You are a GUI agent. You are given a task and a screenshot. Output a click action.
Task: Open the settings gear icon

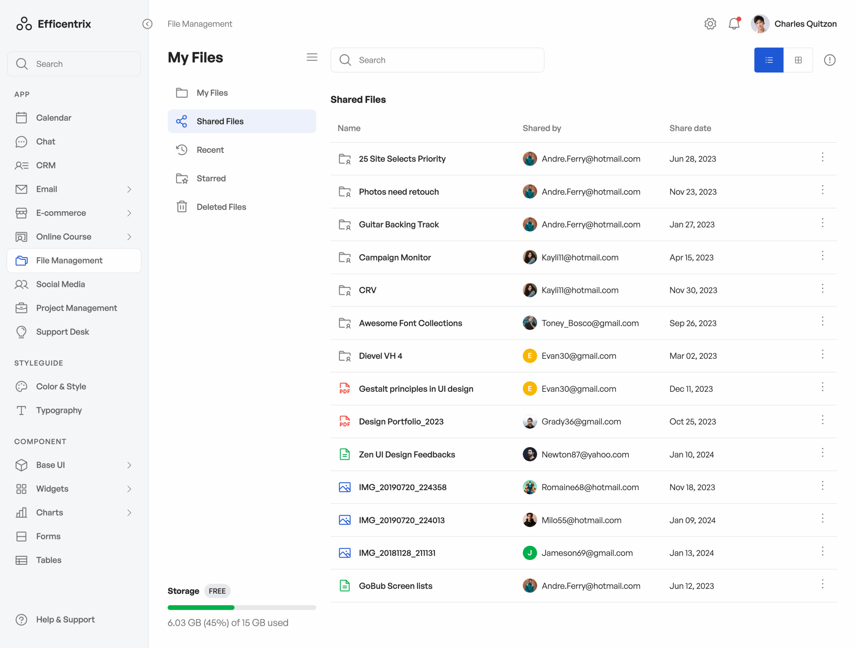pos(710,24)
